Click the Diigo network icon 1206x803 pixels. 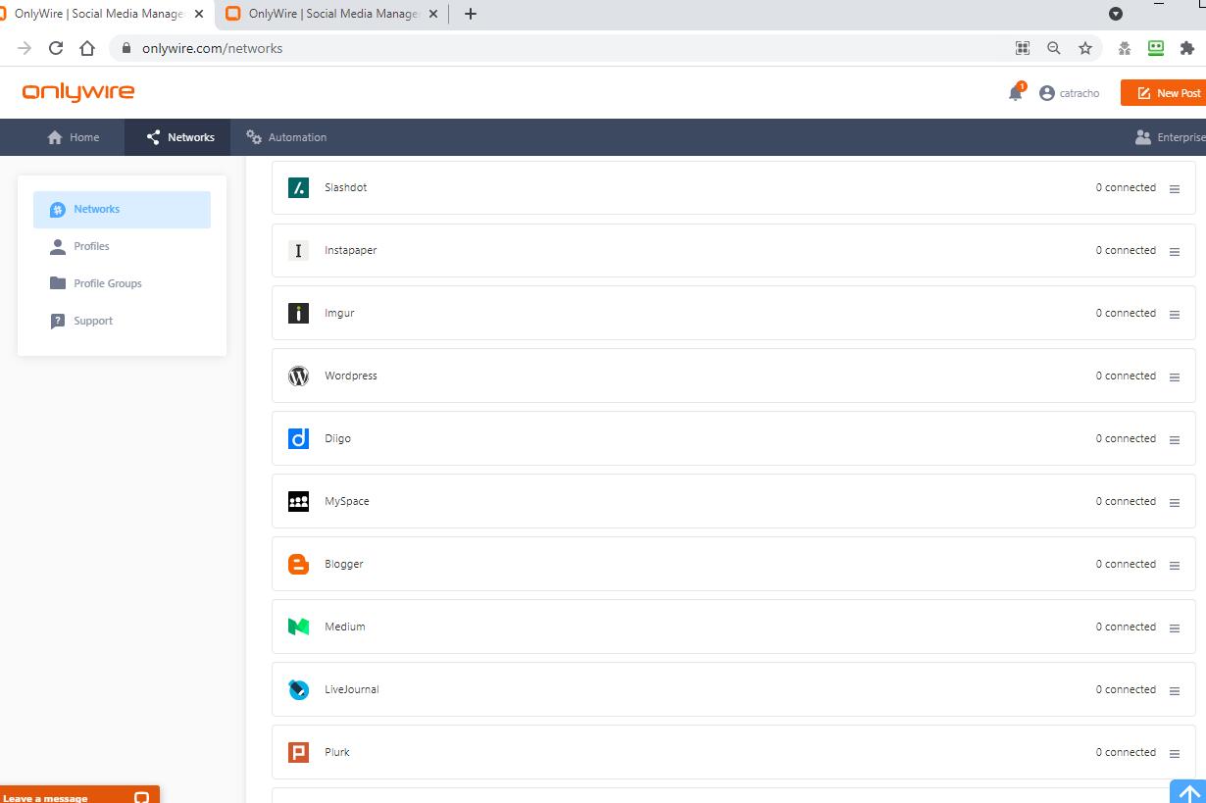298,438
